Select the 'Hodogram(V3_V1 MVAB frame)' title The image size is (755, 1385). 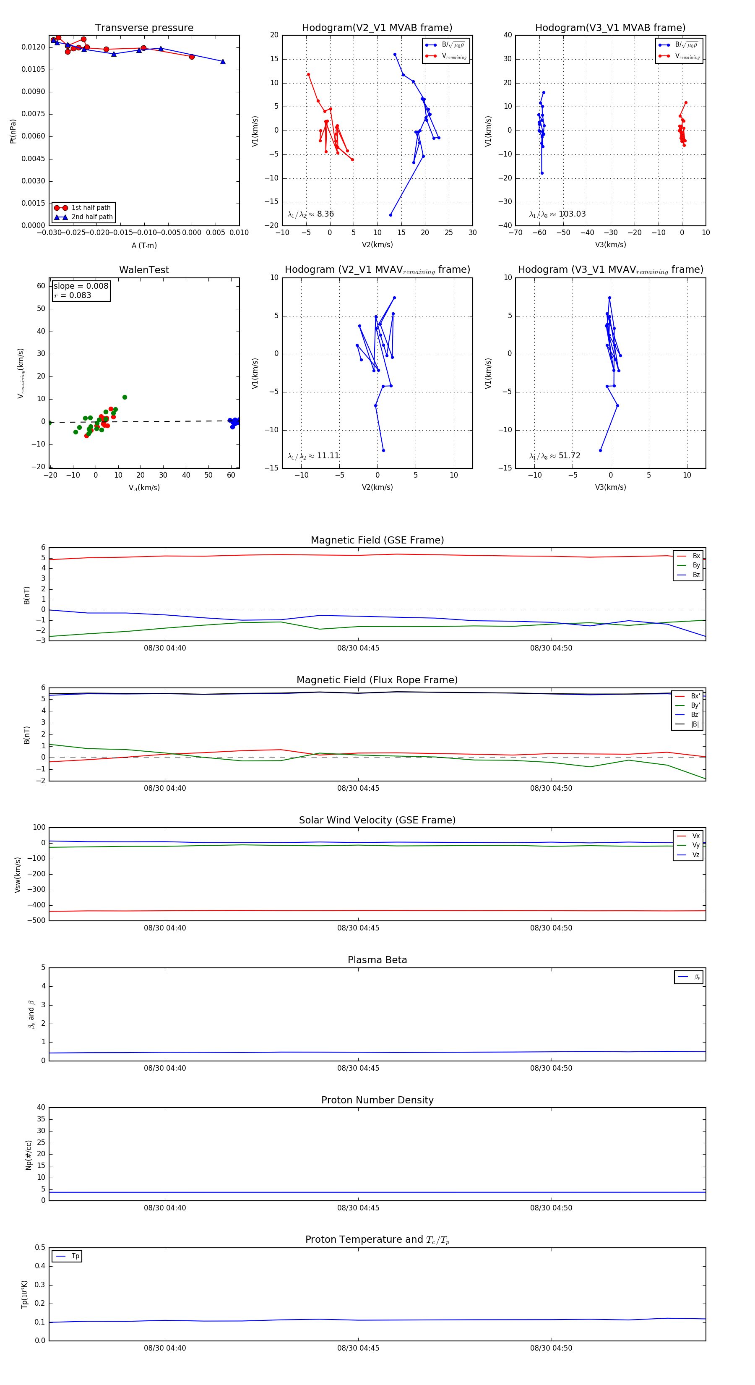610,28
